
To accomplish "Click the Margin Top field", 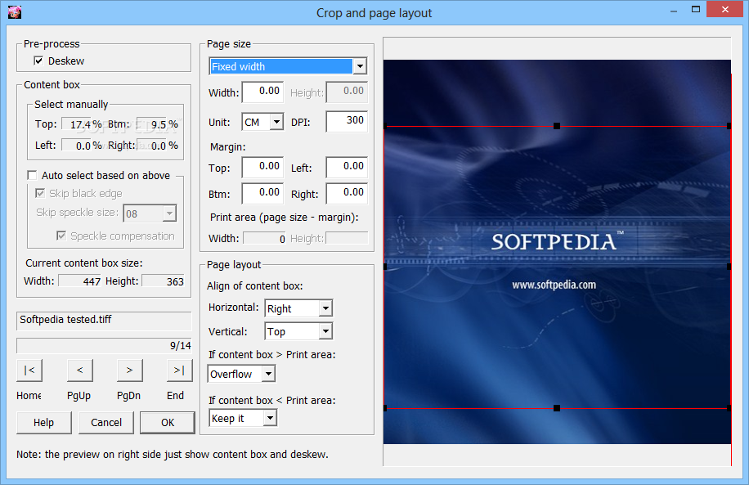I will pos(262,167).
